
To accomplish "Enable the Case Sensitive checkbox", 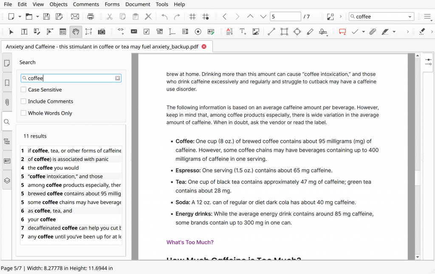I will 24,90.
